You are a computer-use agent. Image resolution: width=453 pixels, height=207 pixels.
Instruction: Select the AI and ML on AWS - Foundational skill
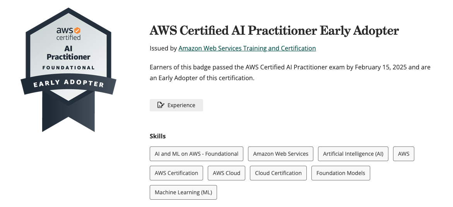(197, 154)
